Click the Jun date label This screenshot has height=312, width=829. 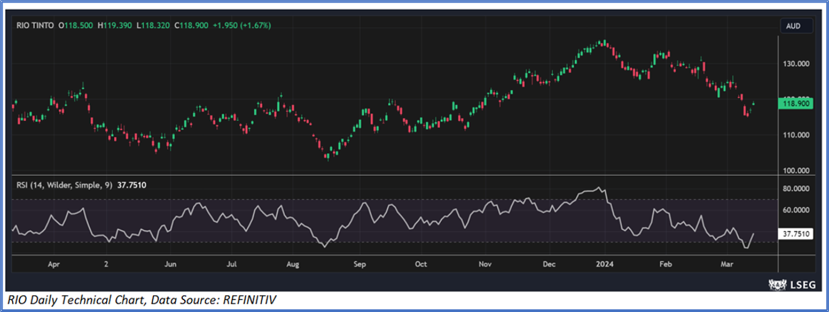point(170,264)
